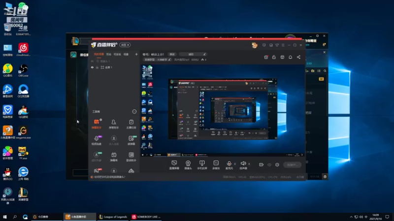The height and width of the screenshot is (221, 394).
Task: Open the hamburger menu in title bar
Action: point(283,45)
